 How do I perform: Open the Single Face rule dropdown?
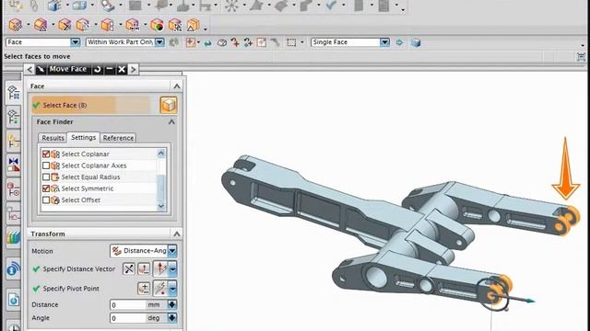(384, 42)
